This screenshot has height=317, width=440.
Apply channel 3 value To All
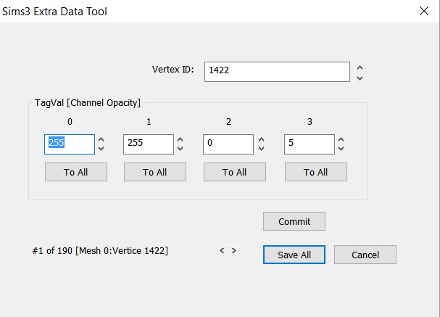[x=316, y=172]
